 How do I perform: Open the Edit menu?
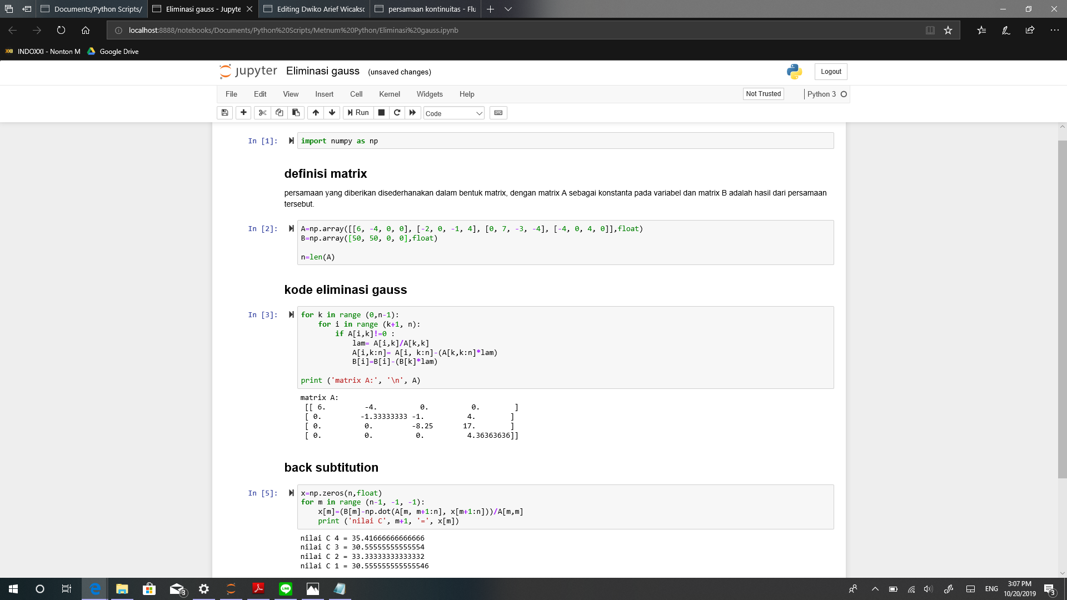[x=260, y=94]
